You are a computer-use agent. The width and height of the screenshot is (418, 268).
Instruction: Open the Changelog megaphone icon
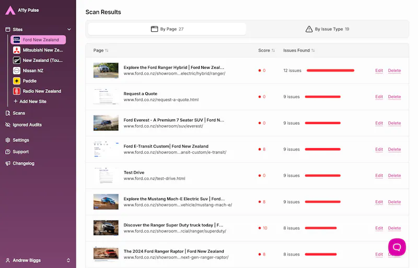(8, 163)
